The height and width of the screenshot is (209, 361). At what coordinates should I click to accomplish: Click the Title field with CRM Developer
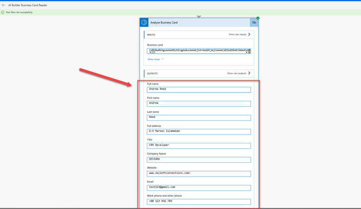click(199, 146)
